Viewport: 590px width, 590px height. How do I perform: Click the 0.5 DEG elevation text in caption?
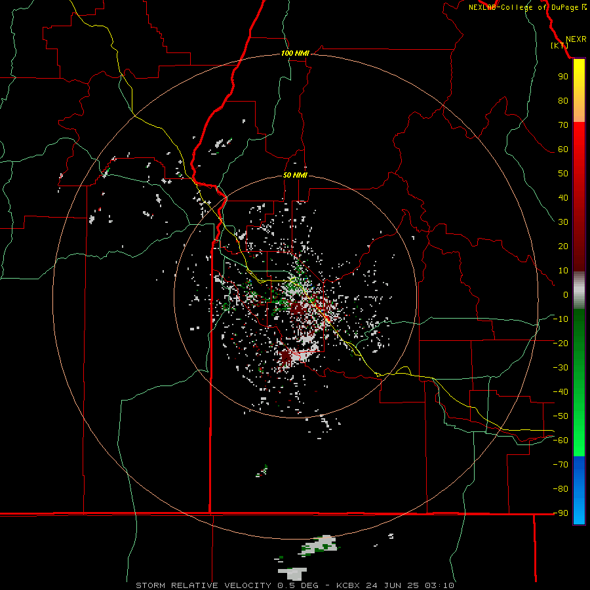pyautogui.click(x=298, y=585)
